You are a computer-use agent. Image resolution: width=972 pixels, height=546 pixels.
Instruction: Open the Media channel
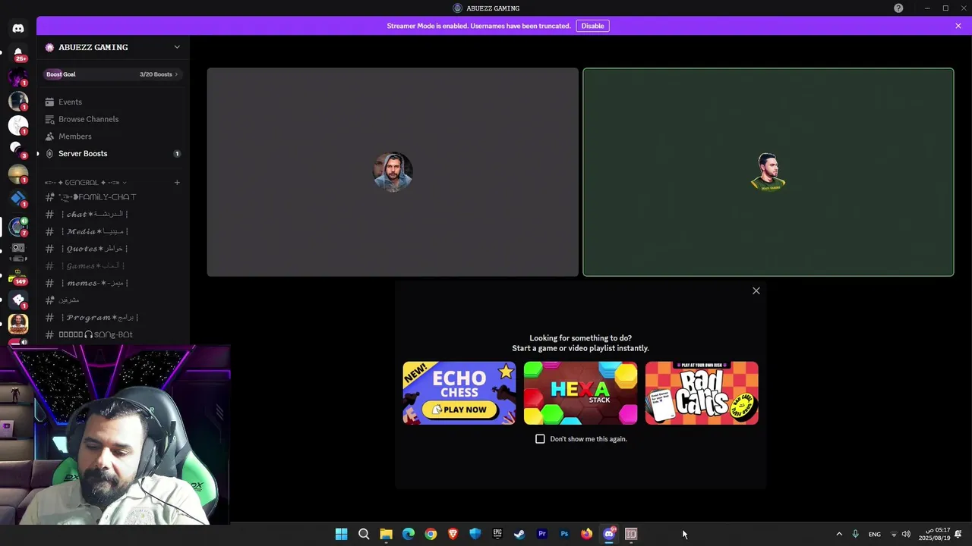point(113,231)
